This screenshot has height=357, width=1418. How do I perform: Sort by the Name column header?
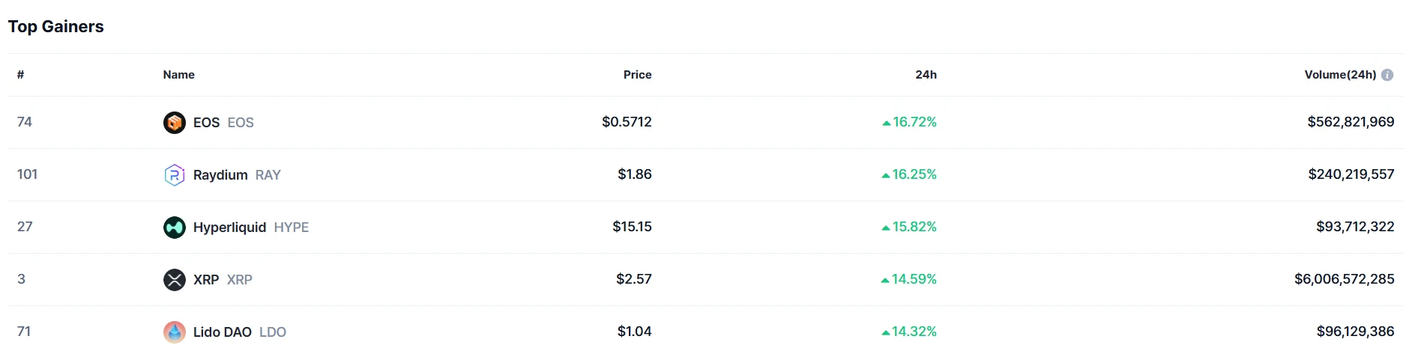pyautogui.click(x=179, y=75)
